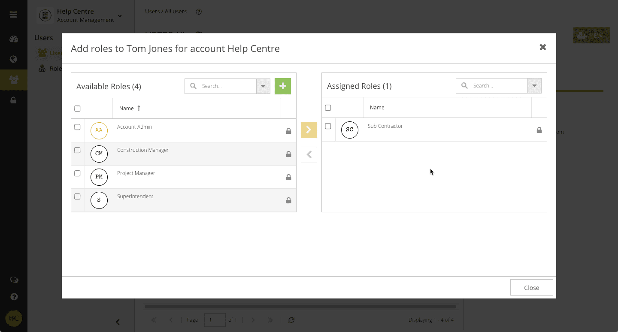Open the padlock icon in sidebar
Viewport: 618px width, 332px height.
(x=14, y=100)
